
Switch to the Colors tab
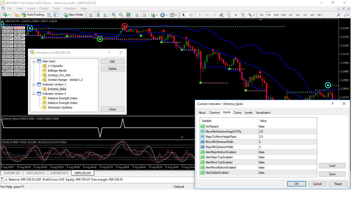pos(237,113)
